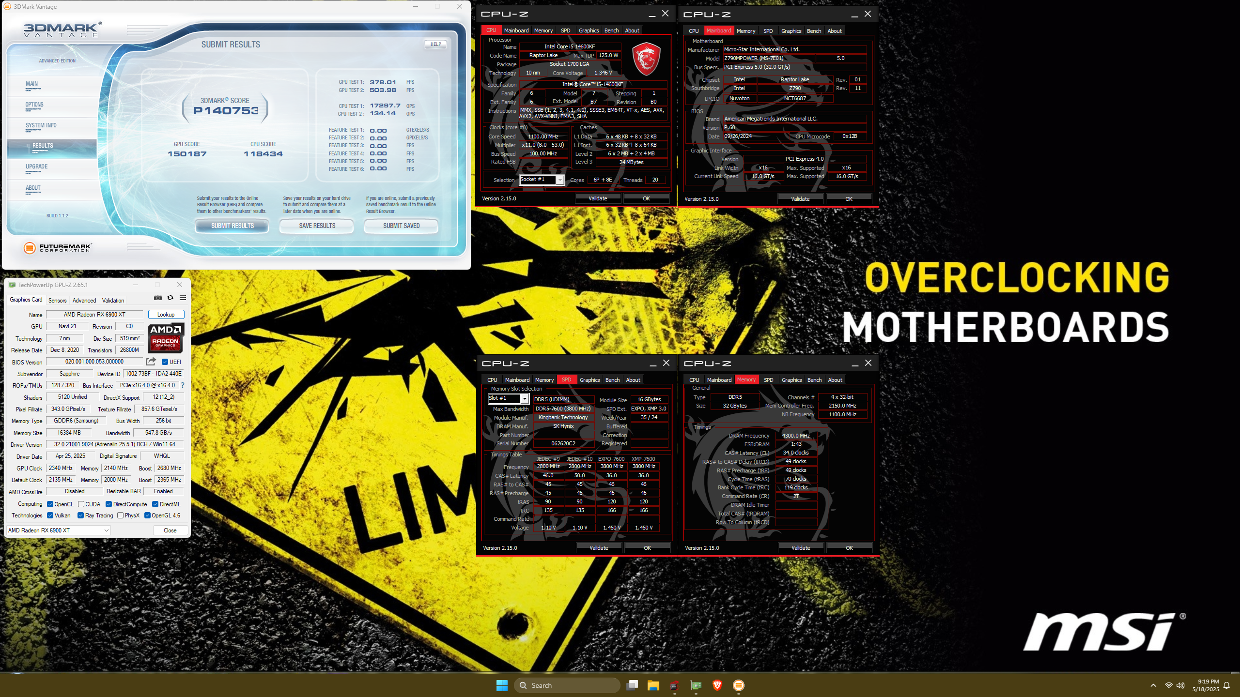Screen dimensions: 1240x697
Task: Click the GPU Name field AMD Radeon RX 6900 XT
Action: click(x=94, y=314)
